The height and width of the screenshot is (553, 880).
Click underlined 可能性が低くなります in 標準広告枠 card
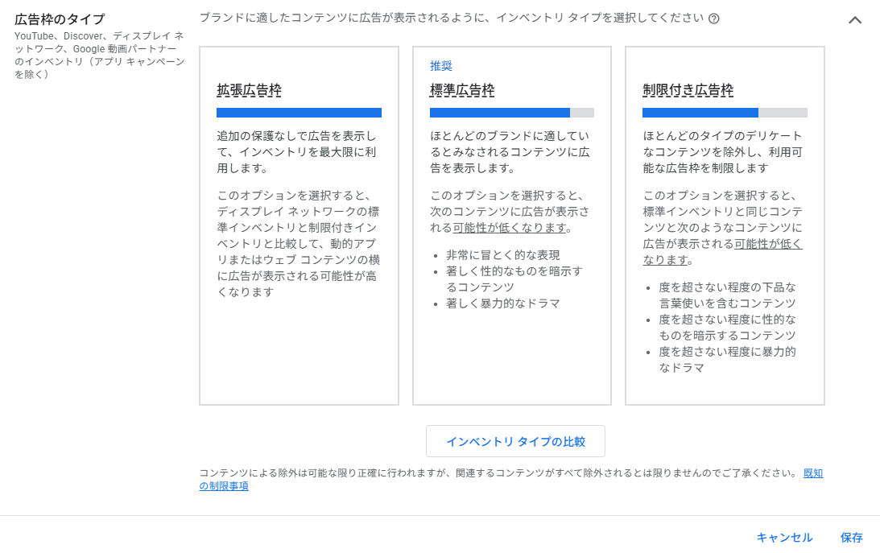point(500,228)
